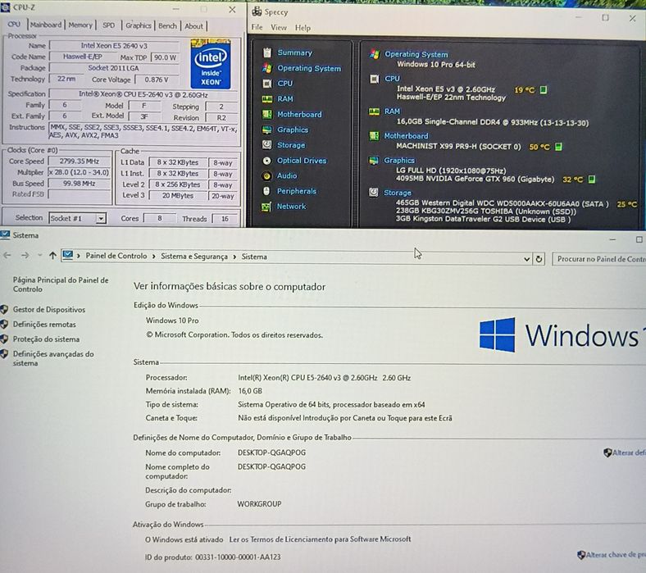The image size is (646, 573).
Task: Click product ID 00331-10000-00001-AA123
Action: coord(238,557)
